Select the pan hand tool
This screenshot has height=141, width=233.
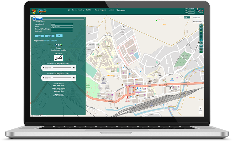pyautogui.click(x=201, y=40)
